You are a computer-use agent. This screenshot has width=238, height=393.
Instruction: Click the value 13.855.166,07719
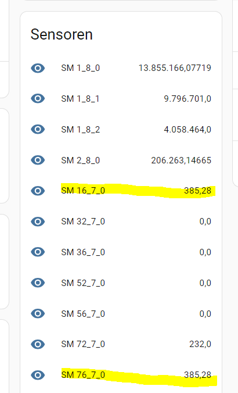click(175, 68)
